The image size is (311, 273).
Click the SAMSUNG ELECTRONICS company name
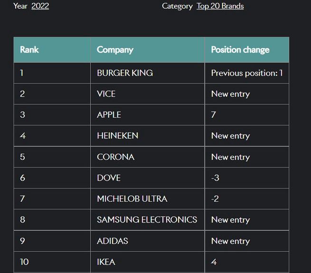point(147,220)
